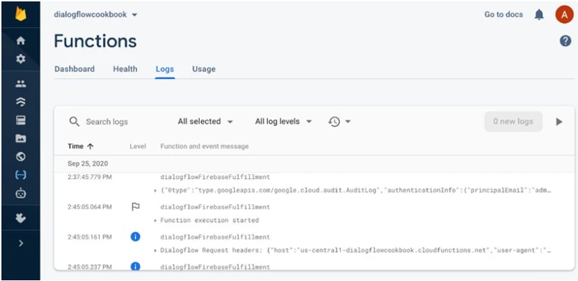578x281 pixels.
Task: Open Project Overview home icon
Action: point(21,40)
